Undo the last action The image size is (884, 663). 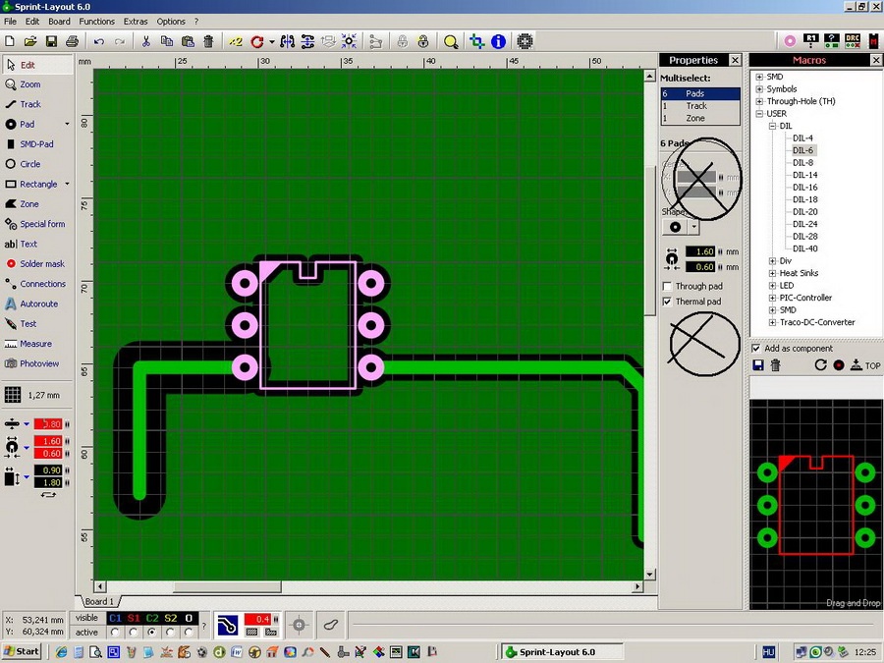tap(99, 41)
